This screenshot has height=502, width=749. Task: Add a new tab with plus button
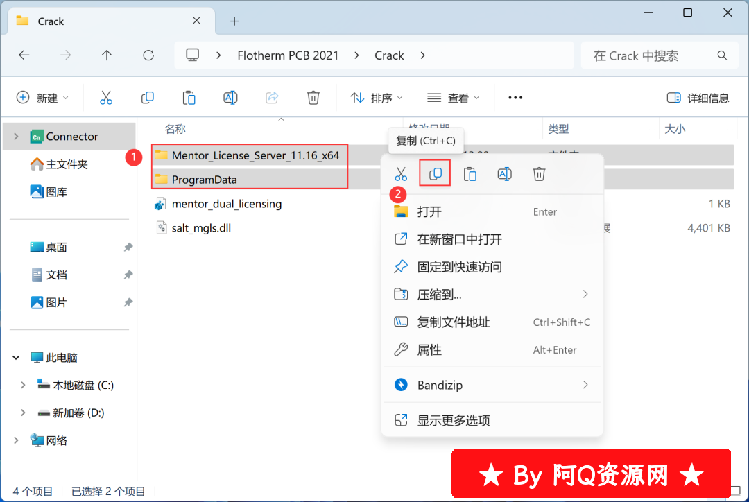pyautogui.click(x=234, y=21)
